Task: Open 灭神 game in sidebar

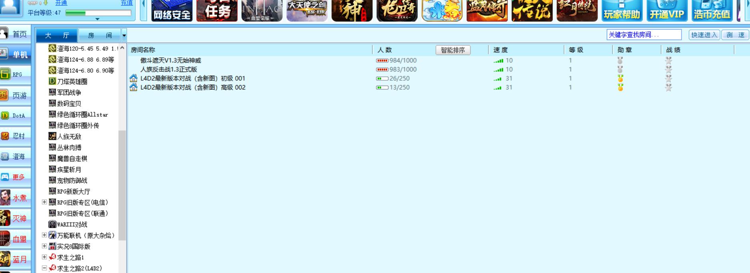Action: [15, 218]
